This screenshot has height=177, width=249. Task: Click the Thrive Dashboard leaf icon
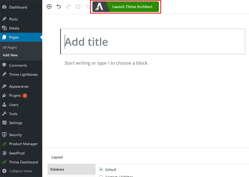4,162
